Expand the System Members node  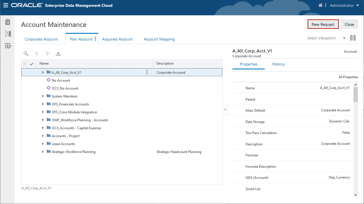click(43, 96)
